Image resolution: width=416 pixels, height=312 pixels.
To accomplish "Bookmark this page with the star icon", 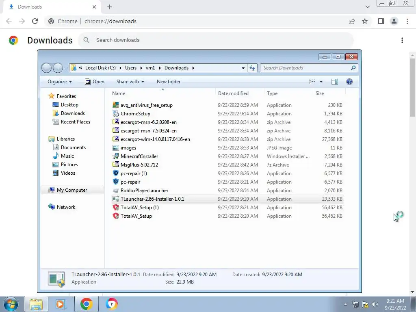I will 365,21.
